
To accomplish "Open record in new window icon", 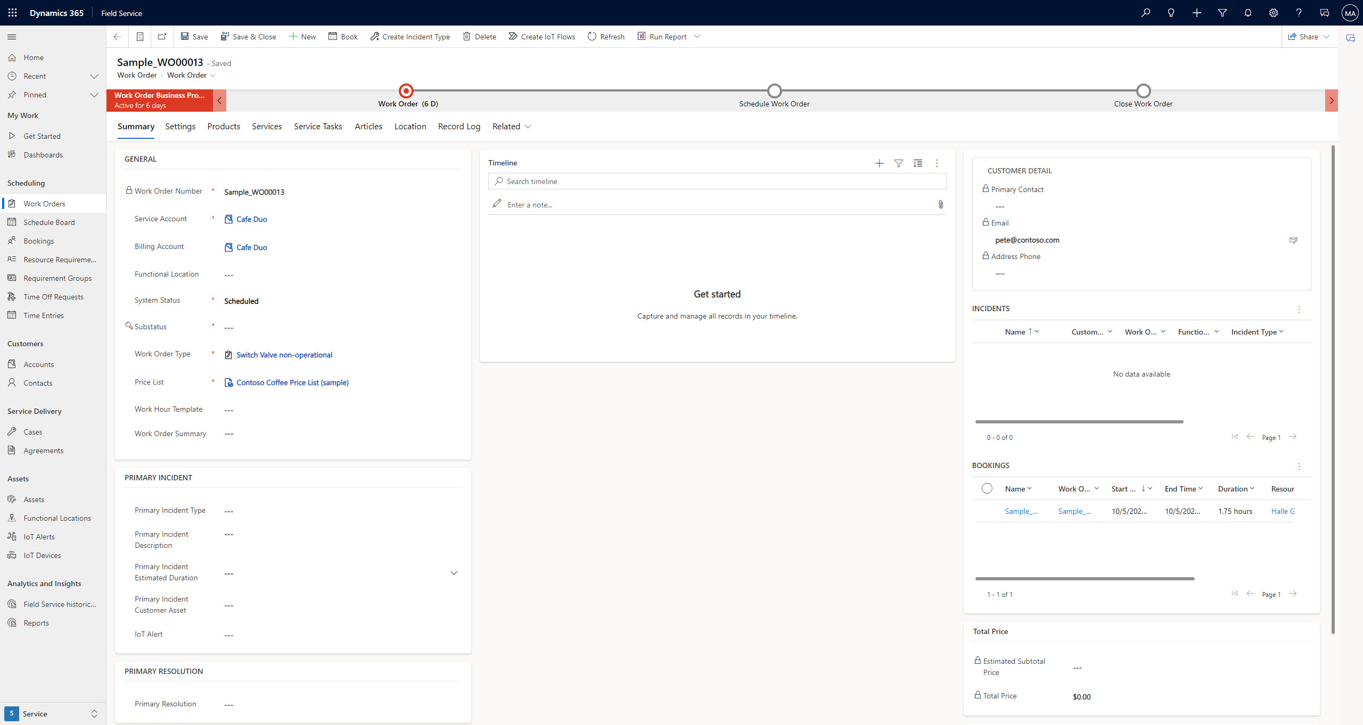I will (162, 37).
